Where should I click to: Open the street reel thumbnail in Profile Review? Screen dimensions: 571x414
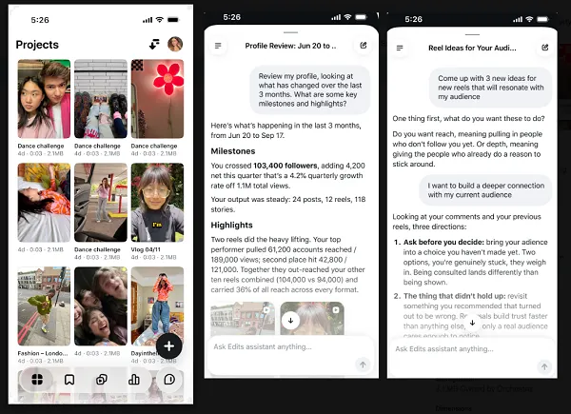coord(243,318)
